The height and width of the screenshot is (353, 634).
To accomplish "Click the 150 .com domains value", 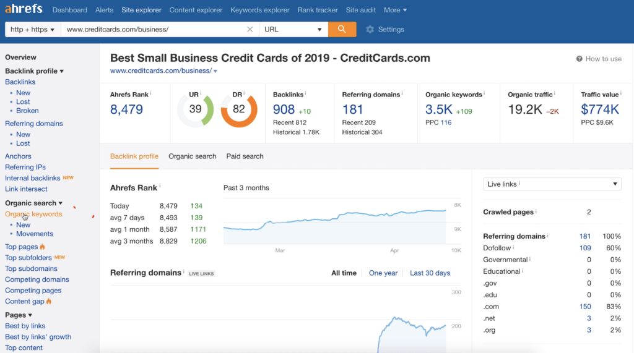I will 585,307.
